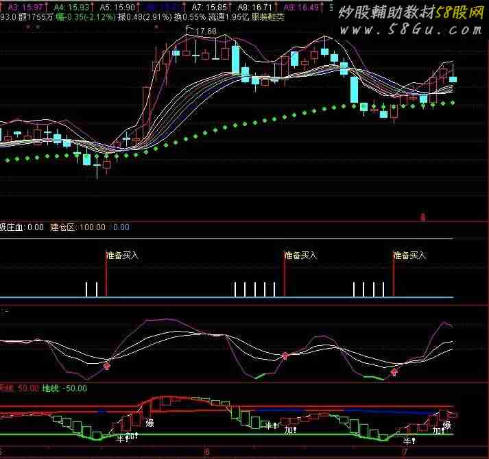Select the float shares value 流通1.95亿
489x459 pixels.
[228, 17]
